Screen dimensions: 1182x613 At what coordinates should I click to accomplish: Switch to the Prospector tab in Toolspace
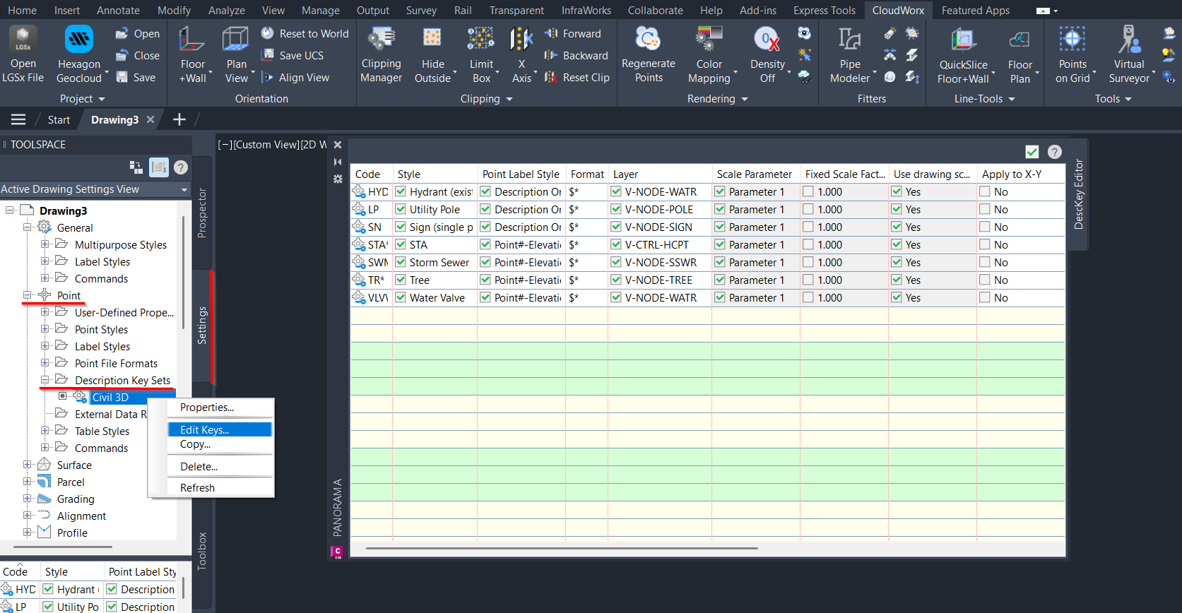[x=202, y=213]
